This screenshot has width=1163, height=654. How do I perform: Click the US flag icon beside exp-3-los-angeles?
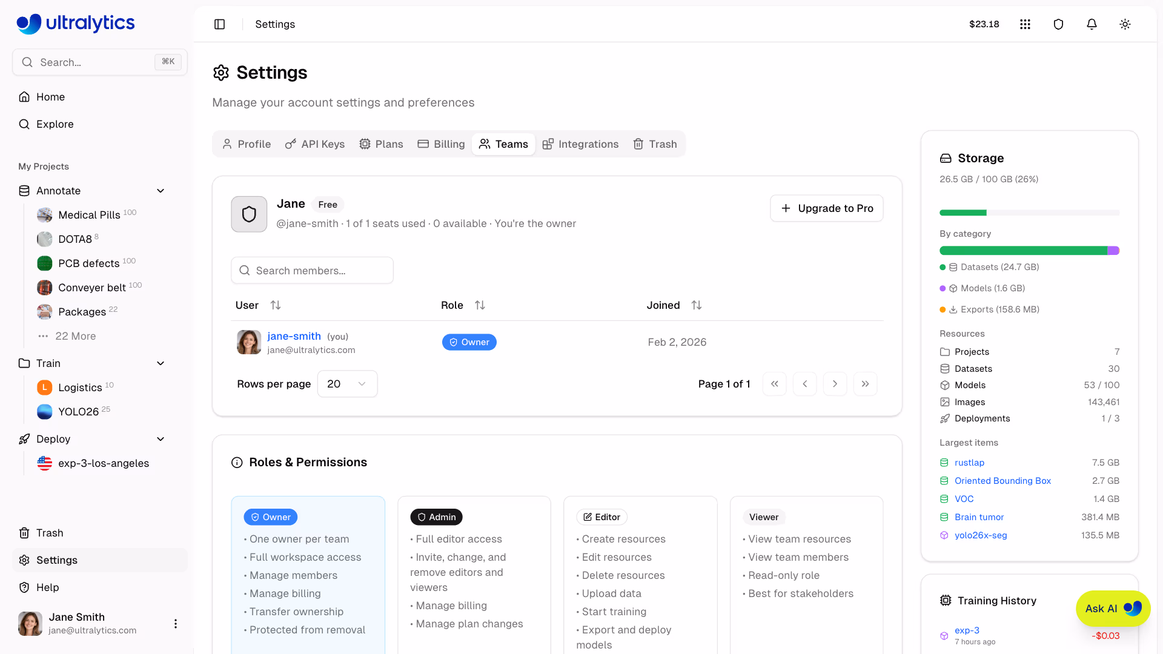pos(45,463)
